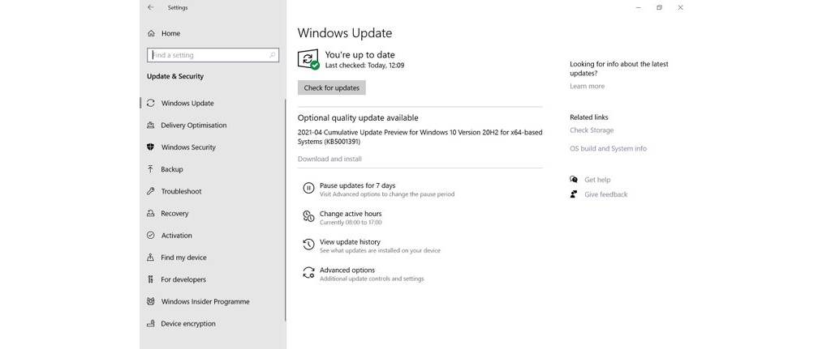Click the advanced options gear-sync icon
The image size is (831, 349).
click(x=308, y=272)
